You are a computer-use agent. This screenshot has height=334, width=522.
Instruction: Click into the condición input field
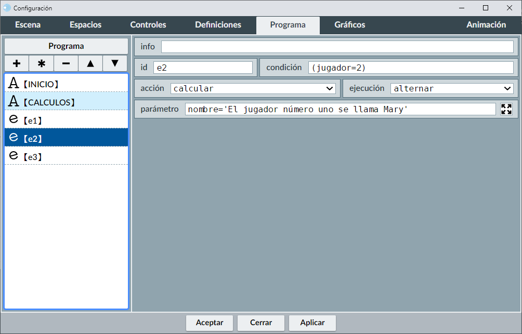click(410, 68)
